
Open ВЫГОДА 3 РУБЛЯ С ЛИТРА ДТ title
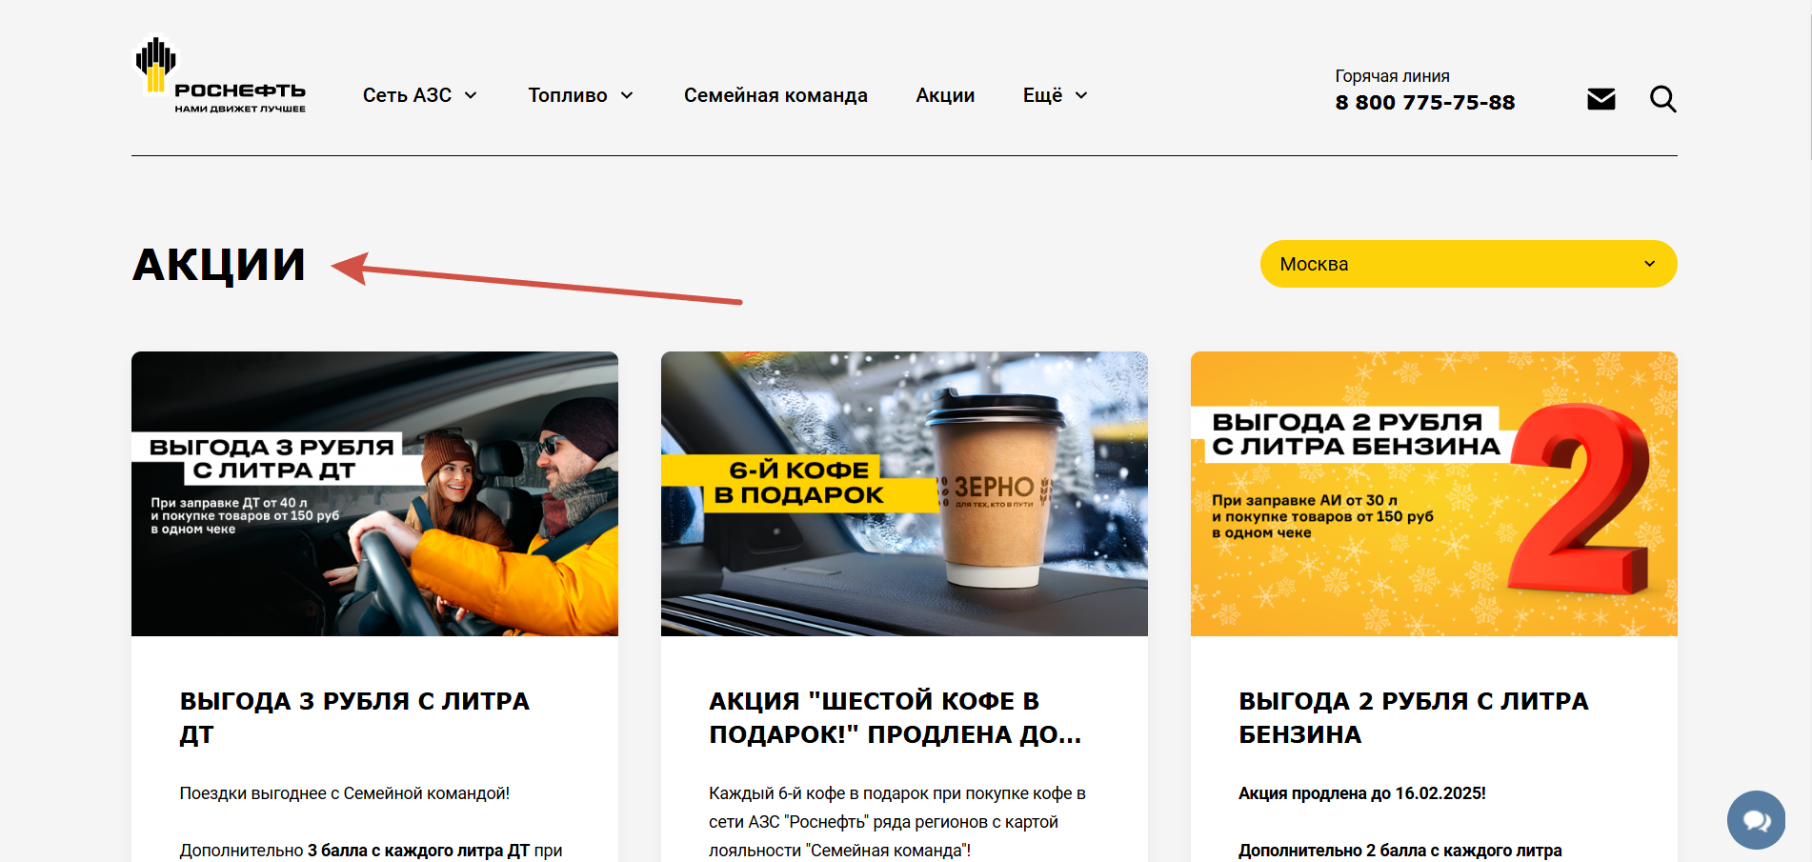coord(354,717)
